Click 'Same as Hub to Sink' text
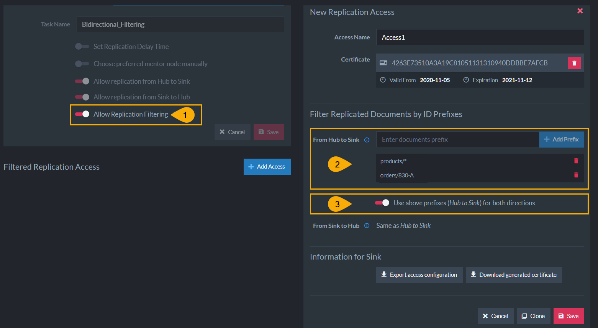Screen dimensions: 598x328 [403, 226]
